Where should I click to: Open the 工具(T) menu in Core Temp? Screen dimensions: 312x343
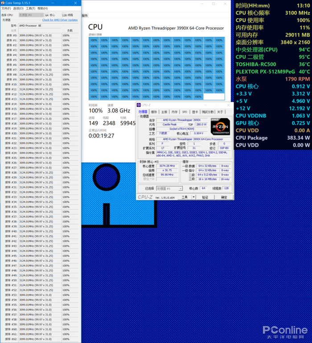30,8
